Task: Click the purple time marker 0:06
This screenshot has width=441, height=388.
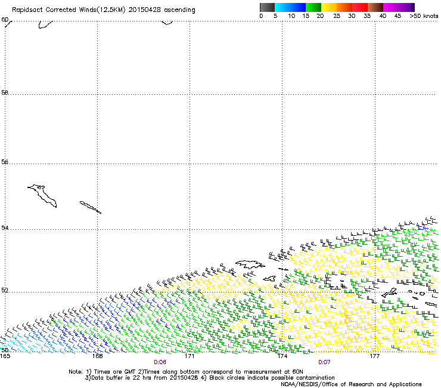Action: tap(160, 362)
